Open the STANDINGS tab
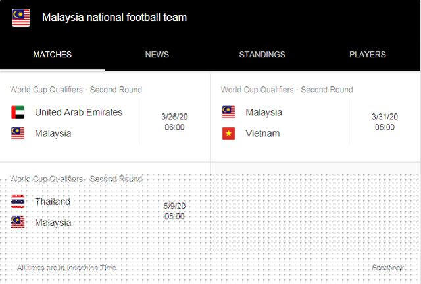The width and height of the screenshot is (421, 284). (262, 55)
